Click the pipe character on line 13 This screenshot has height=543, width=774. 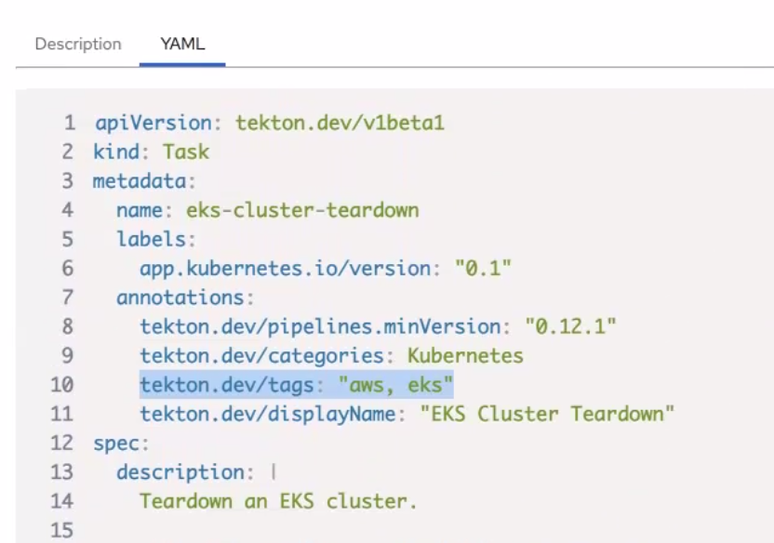tap(274, 472)
